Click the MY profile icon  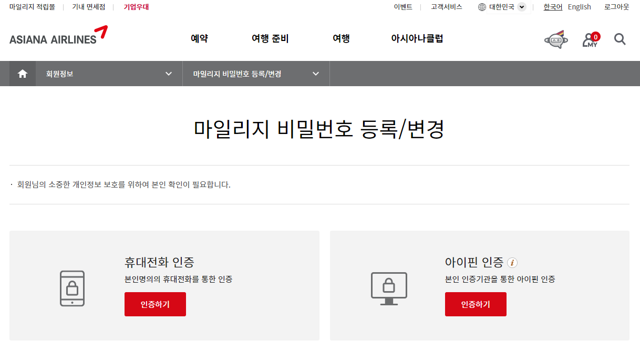pyautogui.click(x=590, y=39)
